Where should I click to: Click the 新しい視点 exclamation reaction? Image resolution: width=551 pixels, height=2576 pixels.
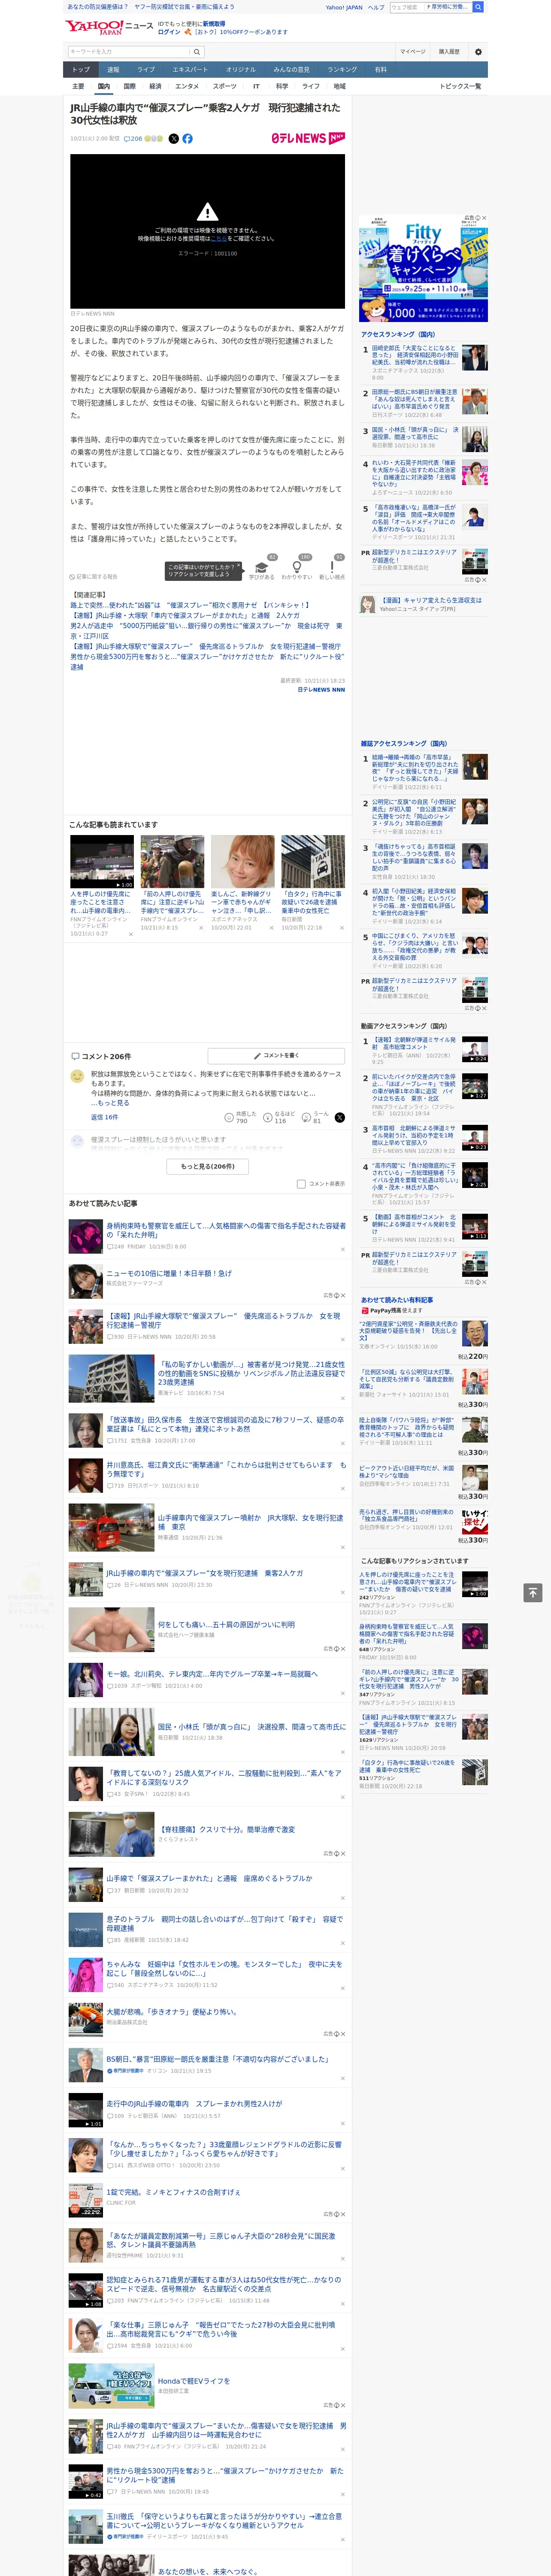click(x=332, y=568)
